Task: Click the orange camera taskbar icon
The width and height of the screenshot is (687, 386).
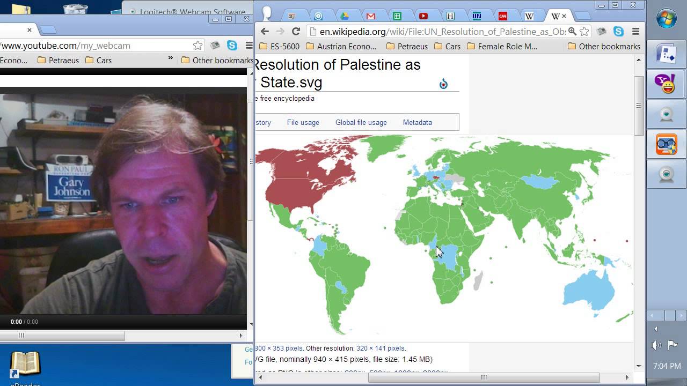Action: point(666,145)
